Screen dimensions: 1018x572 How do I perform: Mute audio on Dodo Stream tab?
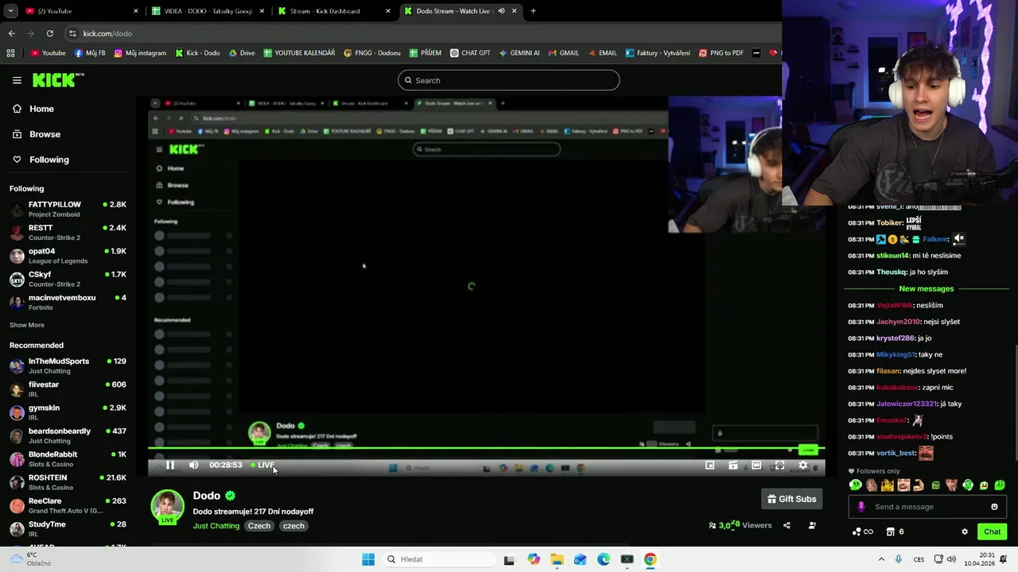pos(501,11)
